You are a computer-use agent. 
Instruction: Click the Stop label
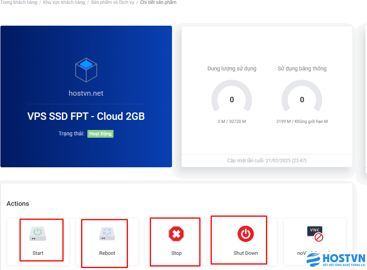176,253
